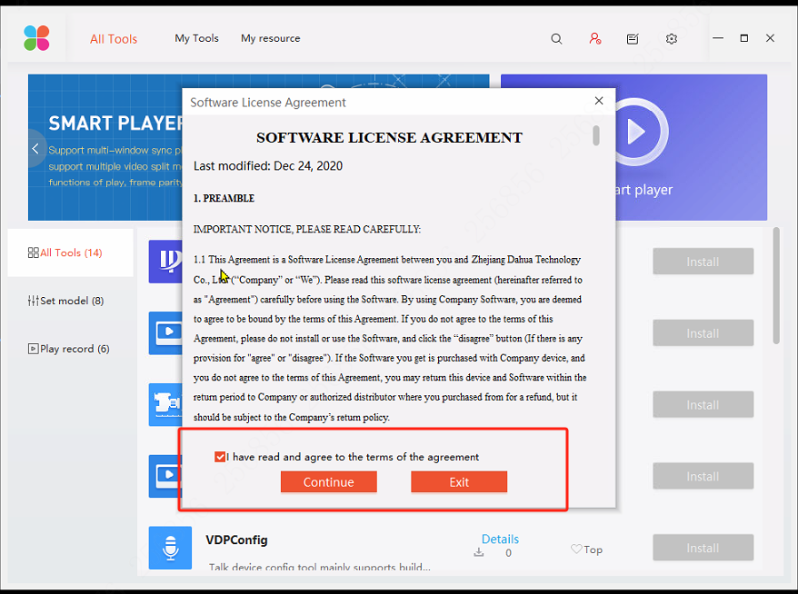This screenshot has height=594, width=798.
Task: Switch to the My Tools tab
Action: (196, 39)
